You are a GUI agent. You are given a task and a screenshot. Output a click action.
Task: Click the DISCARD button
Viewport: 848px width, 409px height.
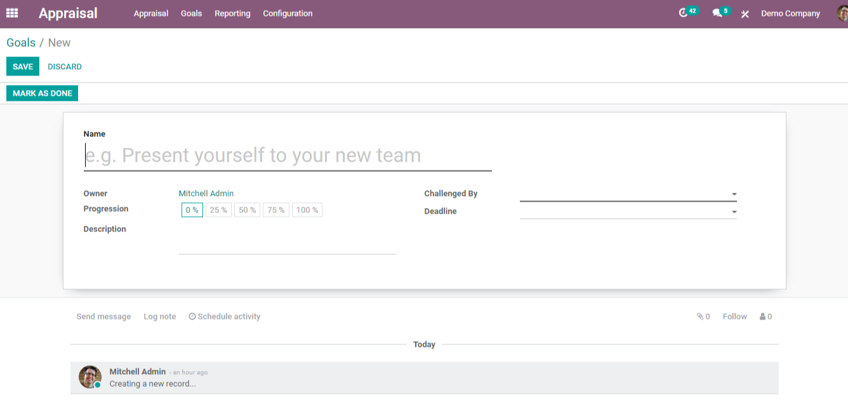65,67
